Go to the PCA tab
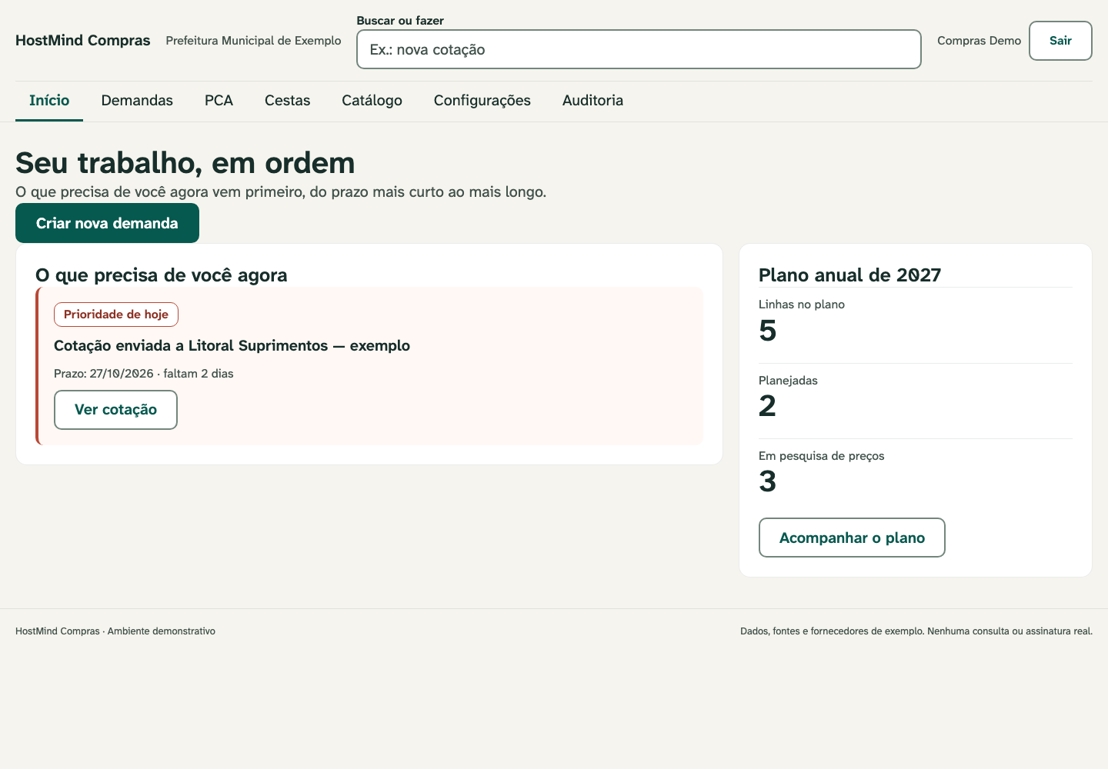This screenshot has height=769, width=1108. (x=219, y=101)
